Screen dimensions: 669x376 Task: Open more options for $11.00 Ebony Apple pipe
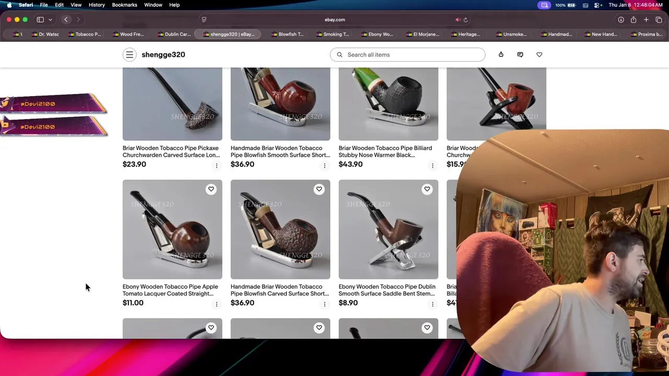[216, 304]
